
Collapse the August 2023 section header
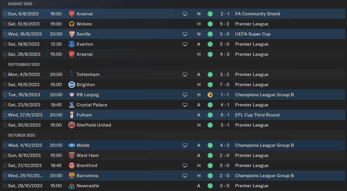pyautogui.click(x=20, y=4)
